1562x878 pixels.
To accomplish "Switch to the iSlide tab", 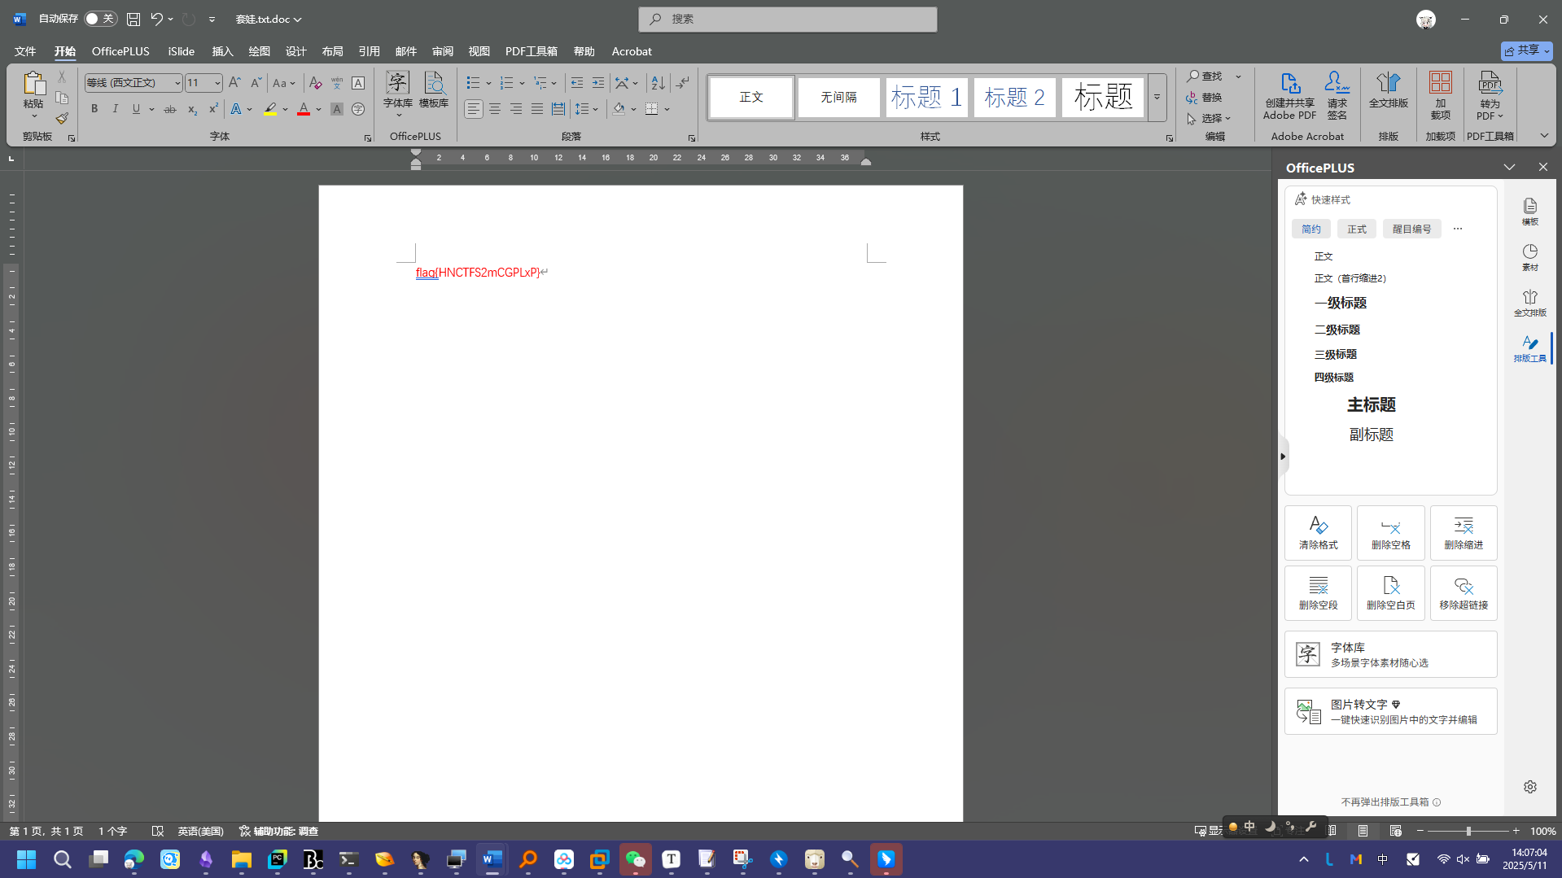I will click(181, 51).
